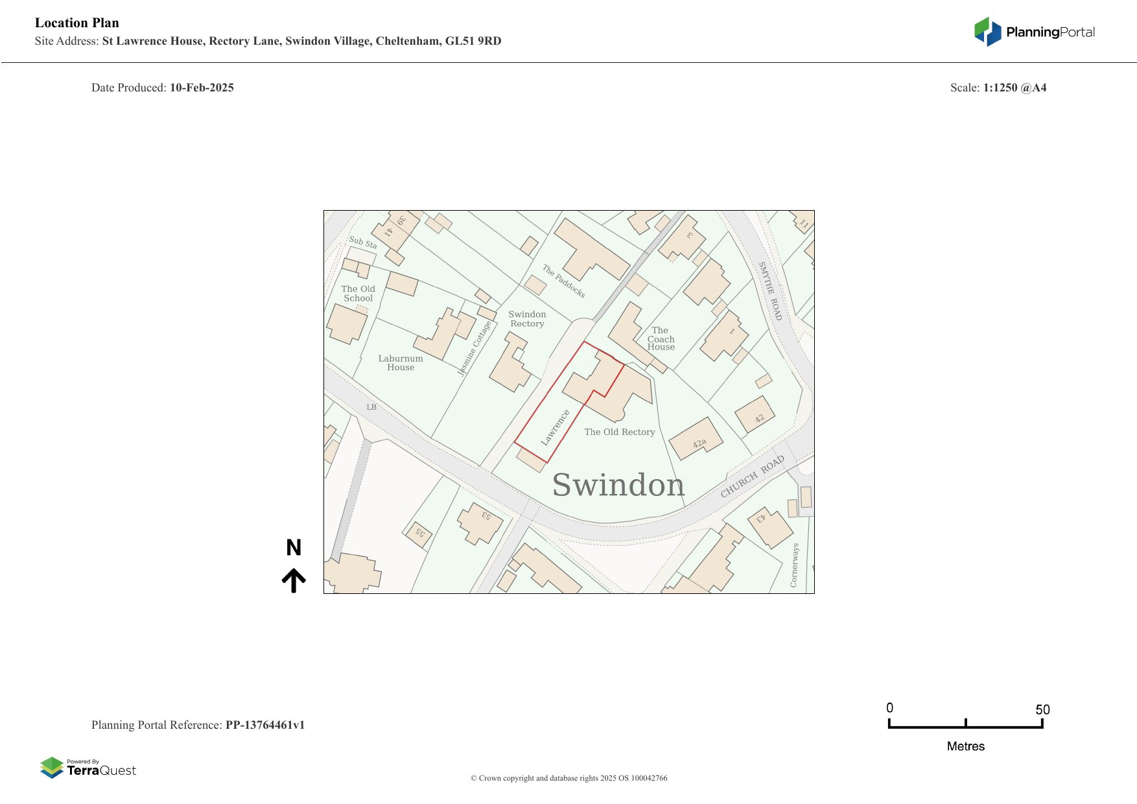Click the building numbered 42a
Screen dimensions: 1137x804
point(696,439)
